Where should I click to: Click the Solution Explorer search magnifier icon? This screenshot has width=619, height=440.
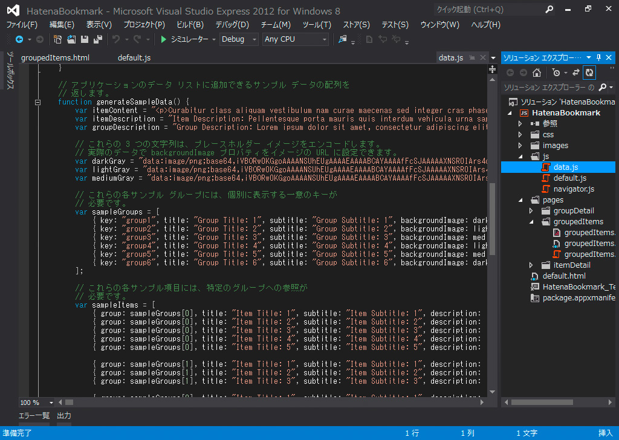603,87
